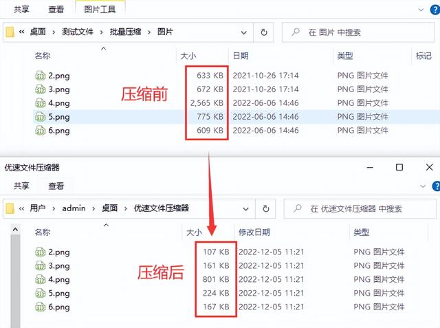Click the 优速文件压缩器 breadcrumb segment
Image resolution: width=440 pixels, height=328 pixels.
click(x=162, y=208)
